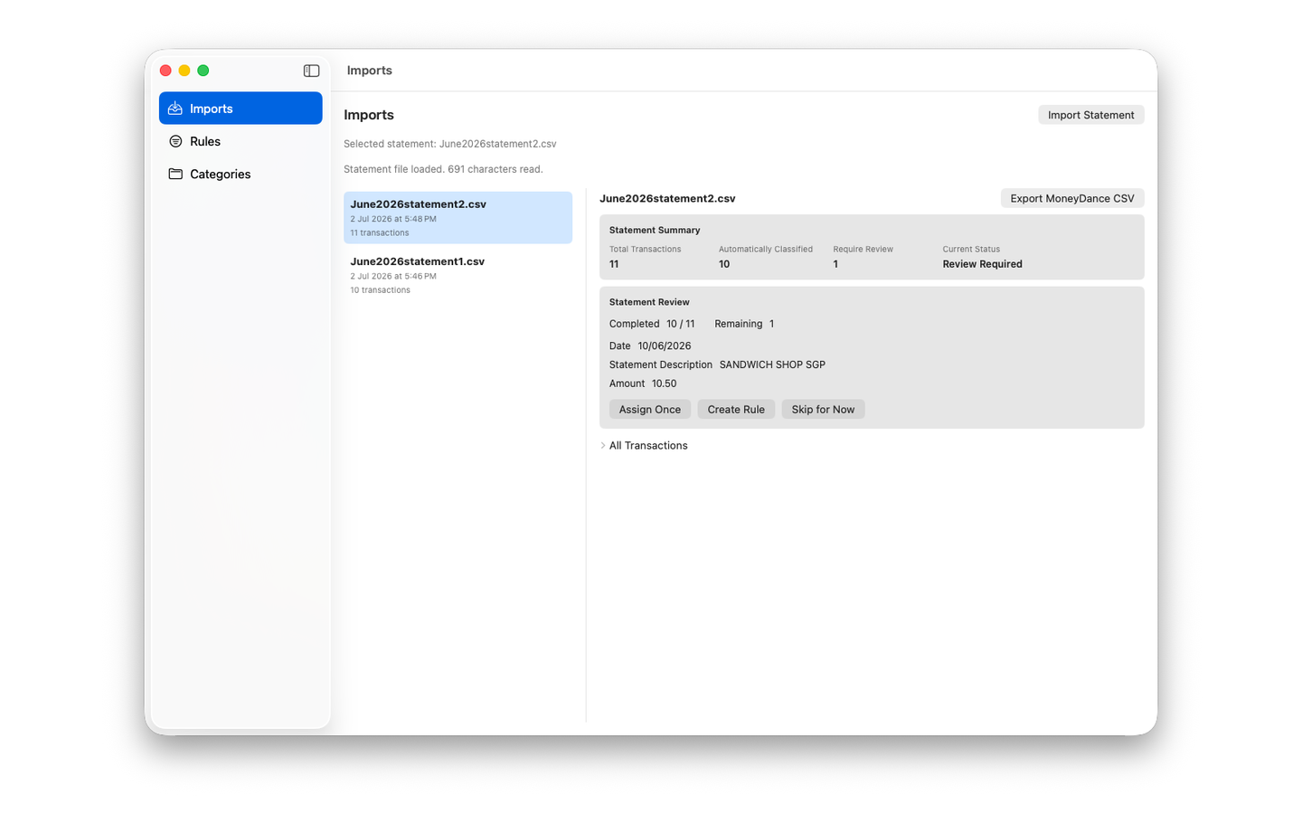
Task: Click the 11 transactions text under statement2
Action: [x=380, y=232]
